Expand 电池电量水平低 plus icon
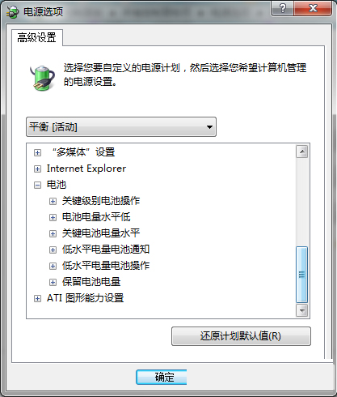Screen dimensions: 337x397 tap(53, 217)
